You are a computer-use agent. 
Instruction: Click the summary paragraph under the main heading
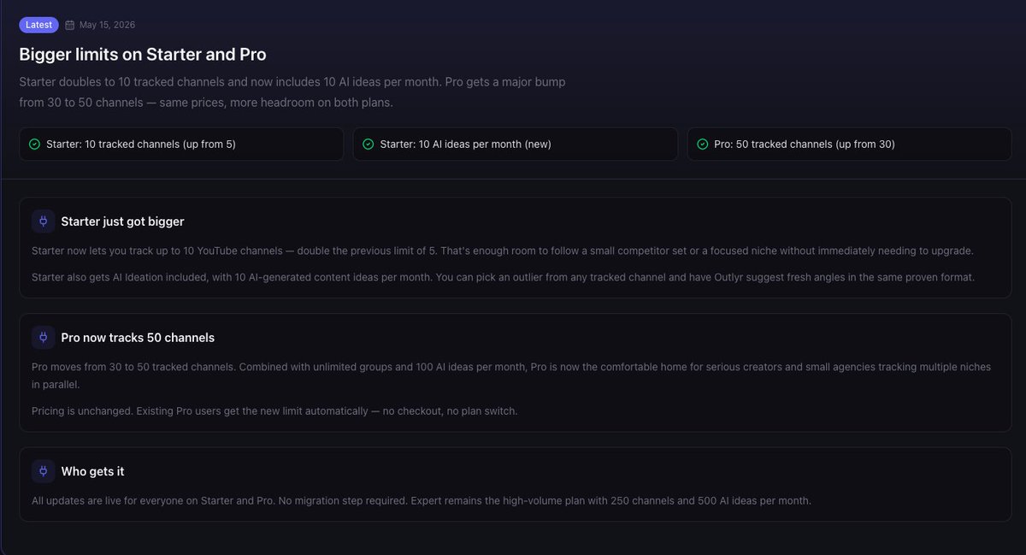pos(292,92)
